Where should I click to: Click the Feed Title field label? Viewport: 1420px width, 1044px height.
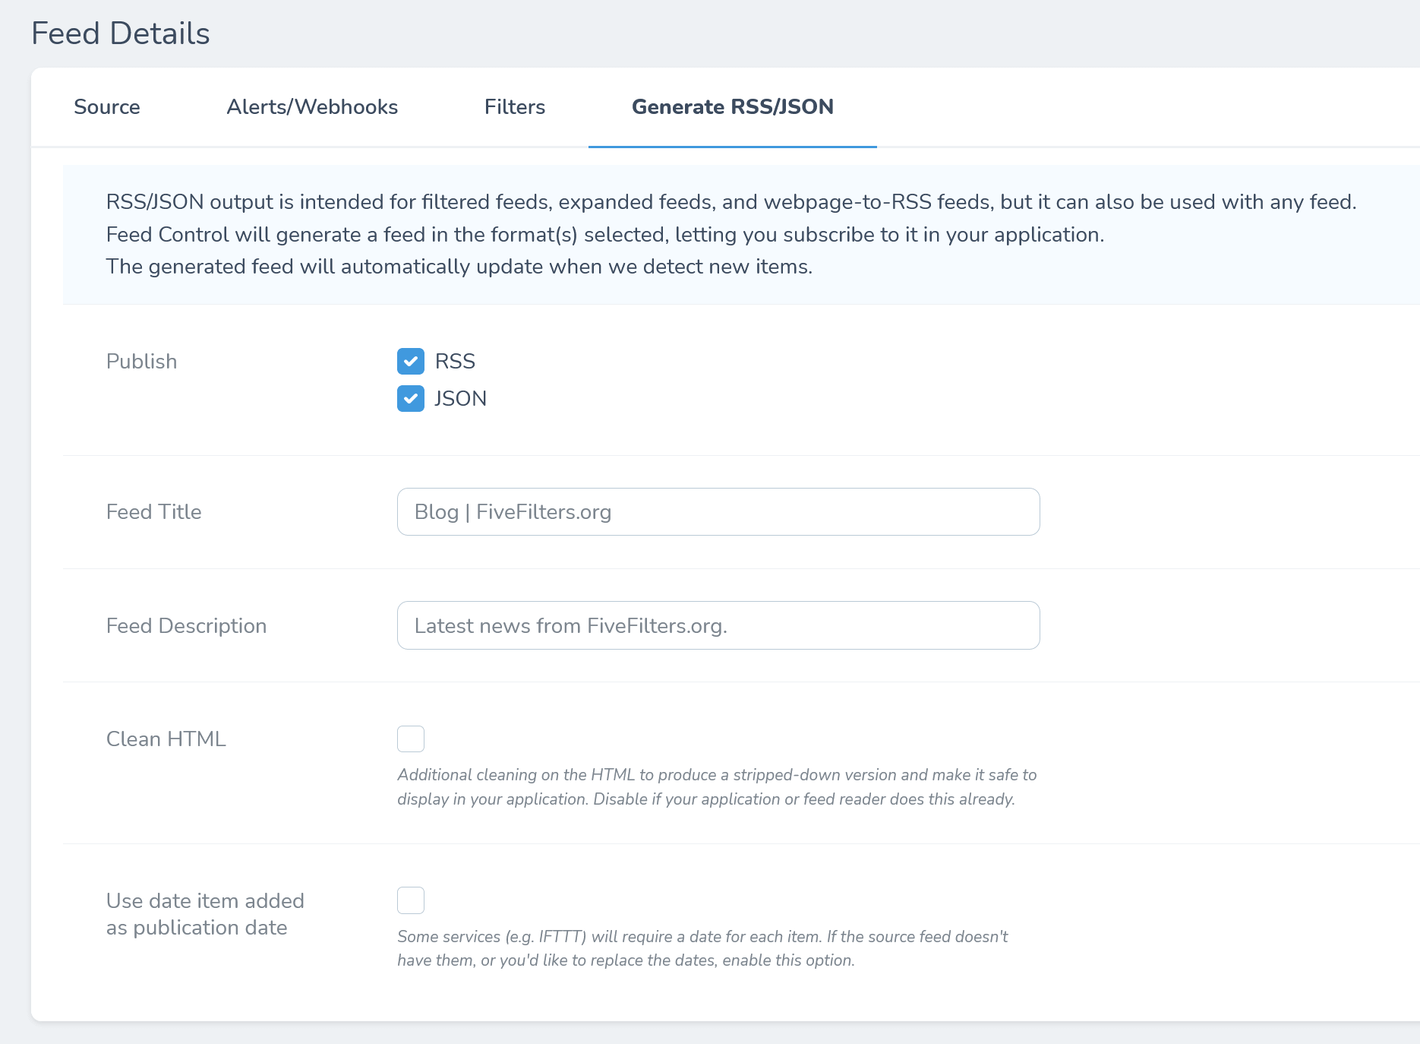[x=153, y=512]
